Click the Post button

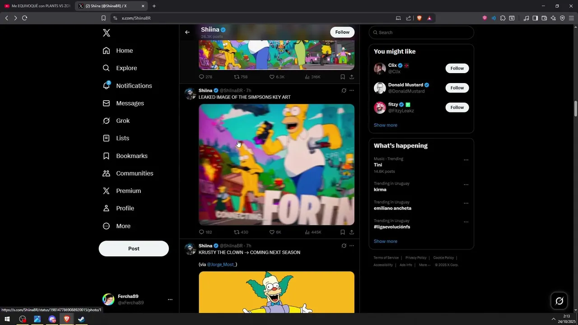(134, 249)
